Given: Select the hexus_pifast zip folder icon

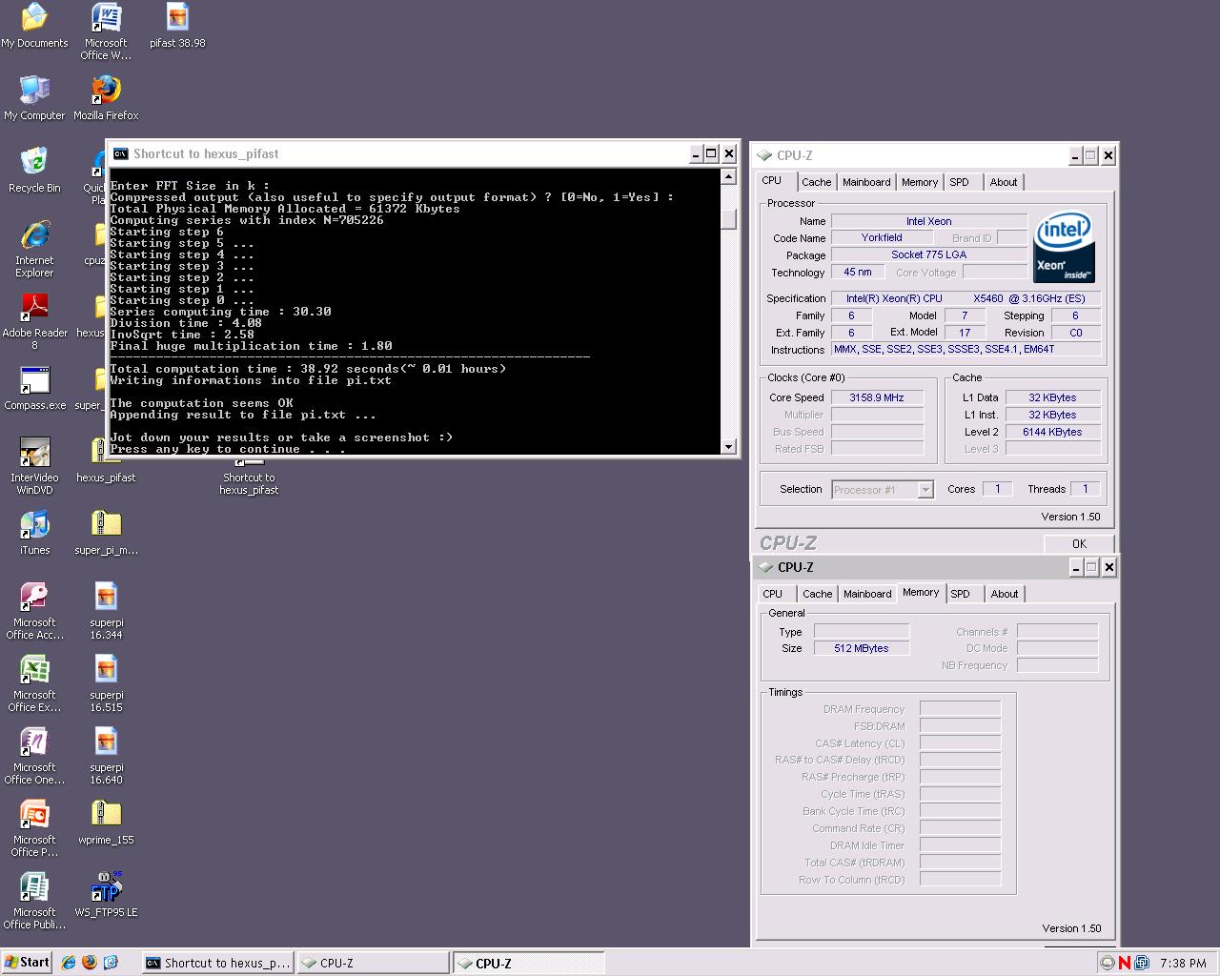Looking at the screenshot, I should coord(106,460).
